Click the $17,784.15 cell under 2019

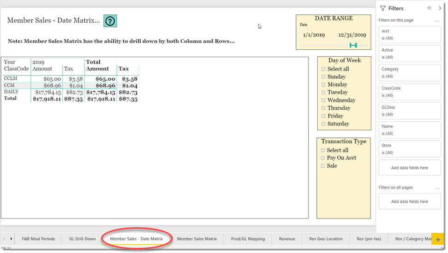[48, 93]
